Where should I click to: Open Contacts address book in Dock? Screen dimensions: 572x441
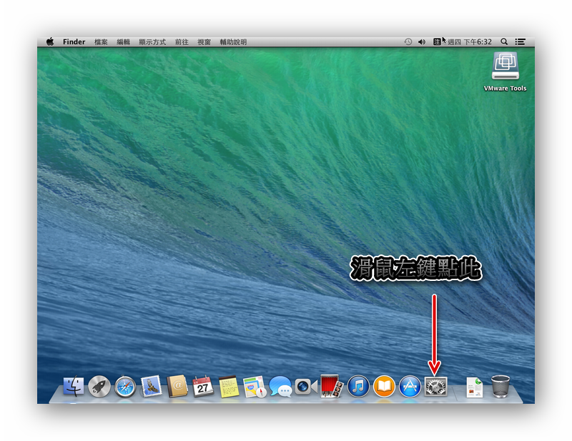177,386
